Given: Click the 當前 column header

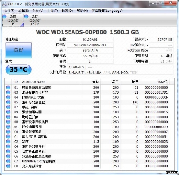Looking at the screenshot, I should click(x=91, y=82).
